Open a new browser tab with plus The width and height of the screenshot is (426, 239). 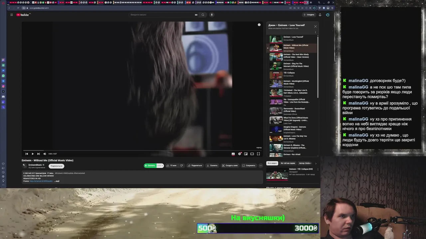click(311, 3)
